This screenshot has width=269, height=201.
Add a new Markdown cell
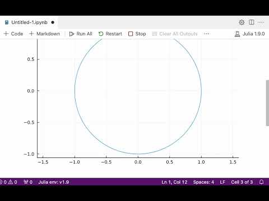(44, 33)
